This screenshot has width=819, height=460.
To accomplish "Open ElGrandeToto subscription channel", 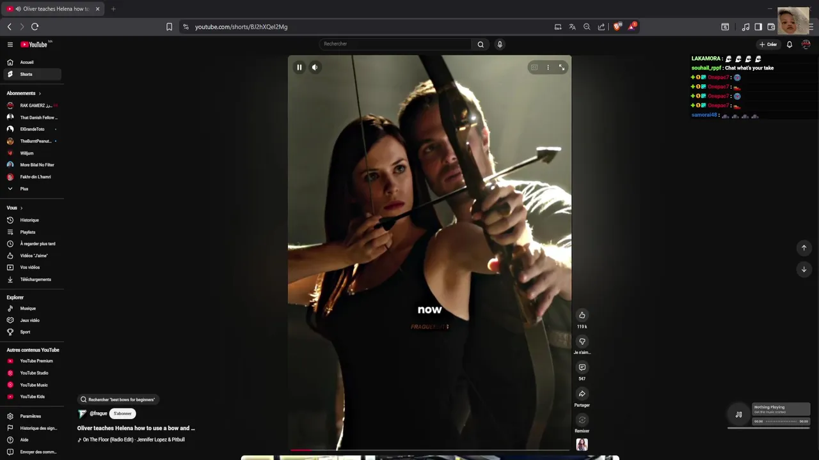I will tap(32, 129).
